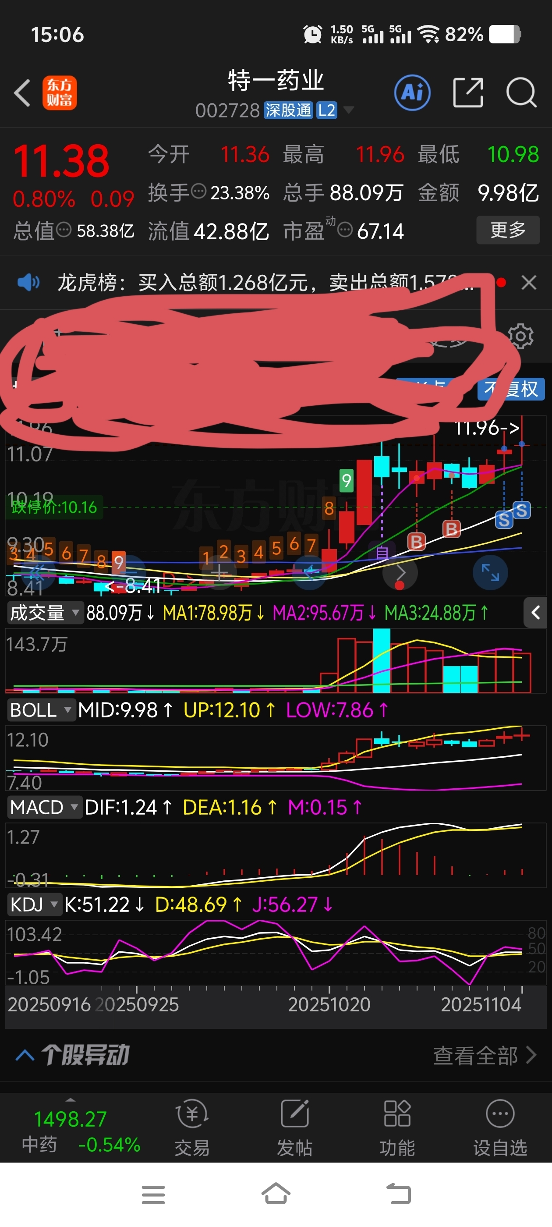Viewport: 552px width, 1227px height.
Task: Open the AI assistant icon
Action: 412,92
